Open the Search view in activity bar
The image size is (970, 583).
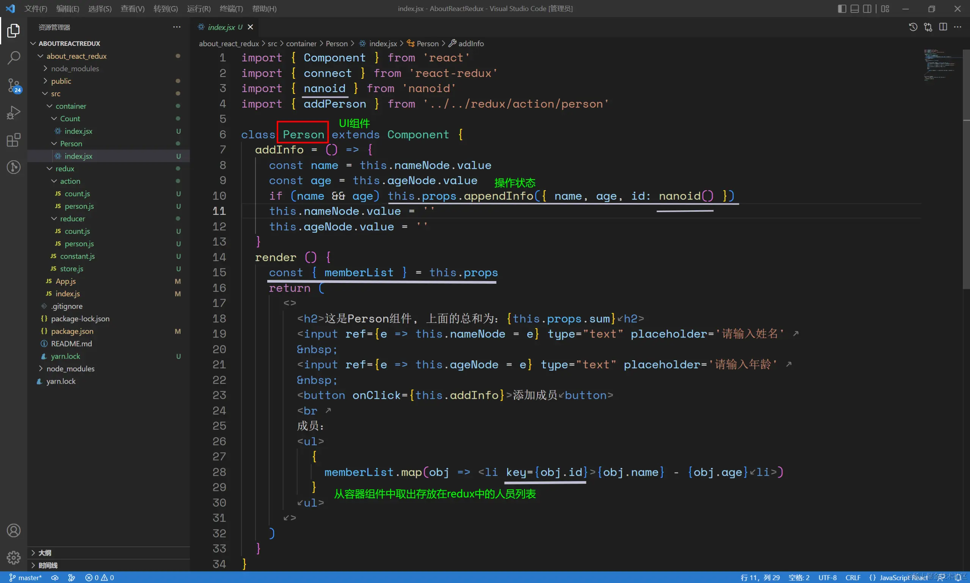[13, 58]
